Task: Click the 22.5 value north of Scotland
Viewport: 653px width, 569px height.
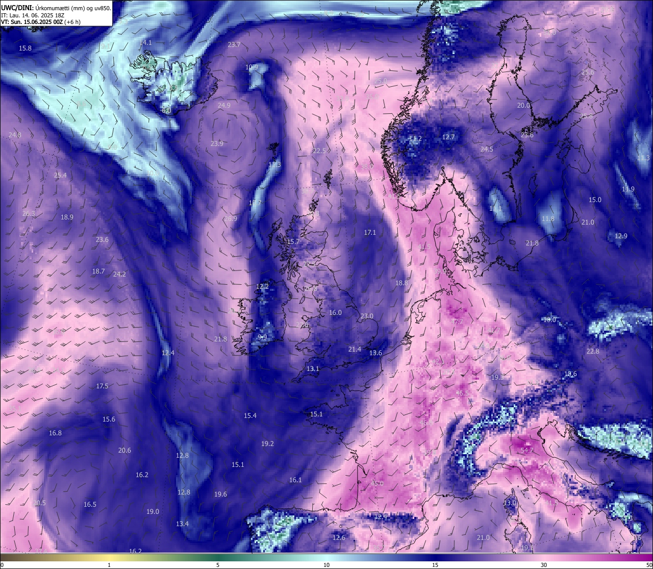Action: [x=319, y=151]
